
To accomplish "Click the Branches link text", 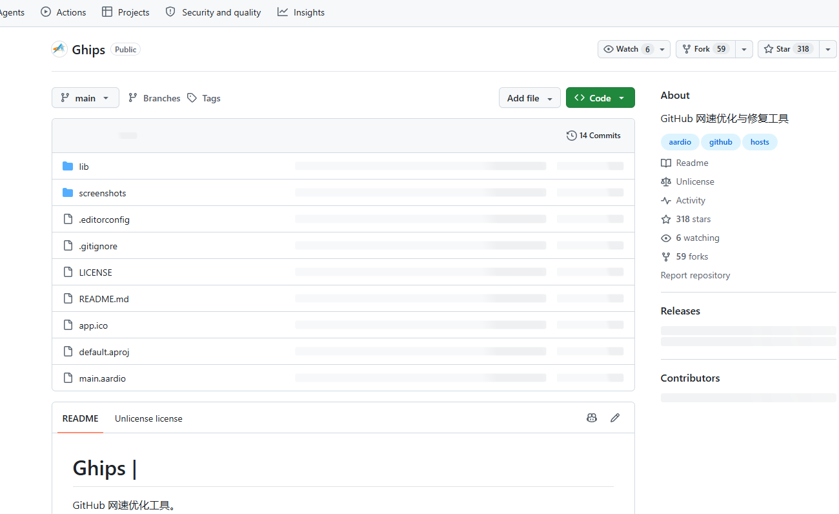I will coord(161,98).
